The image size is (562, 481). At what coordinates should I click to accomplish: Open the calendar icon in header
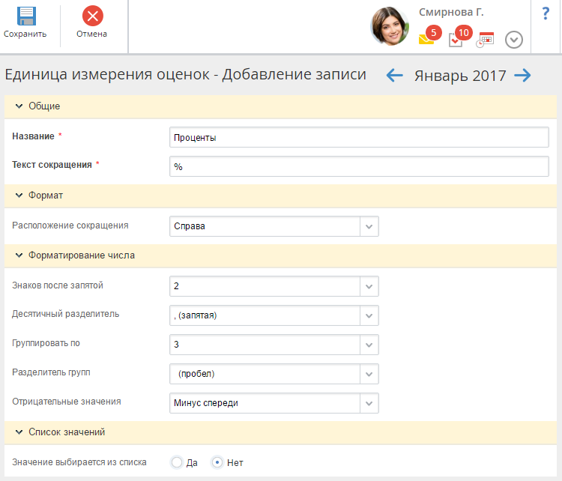(485, 40)
